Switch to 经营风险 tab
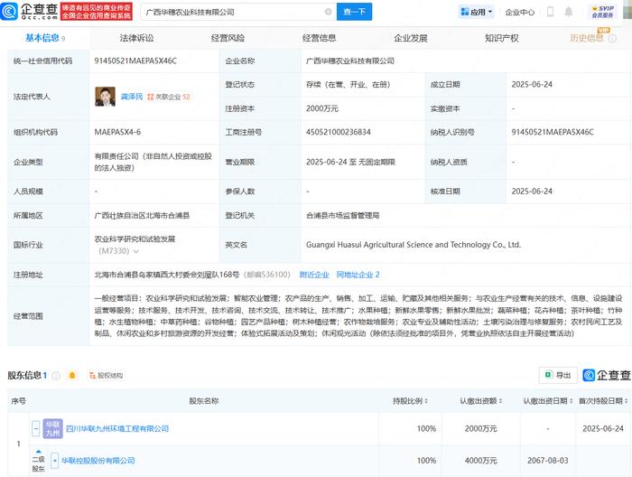This screenshot has height=477, width=632. pos(228,38)
